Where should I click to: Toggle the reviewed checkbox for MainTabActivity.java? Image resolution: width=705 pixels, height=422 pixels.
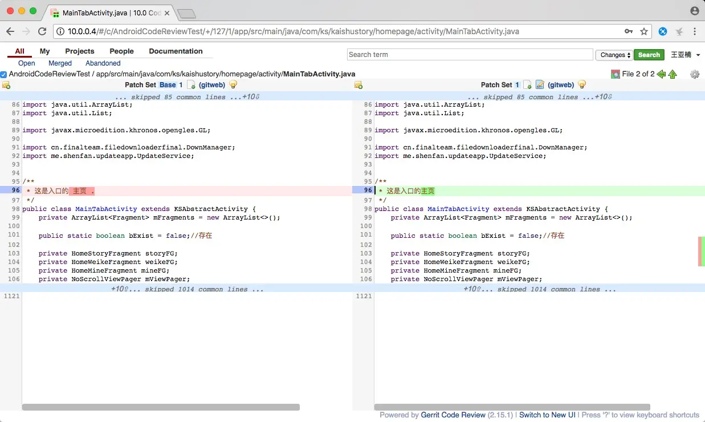click(3, 74)
